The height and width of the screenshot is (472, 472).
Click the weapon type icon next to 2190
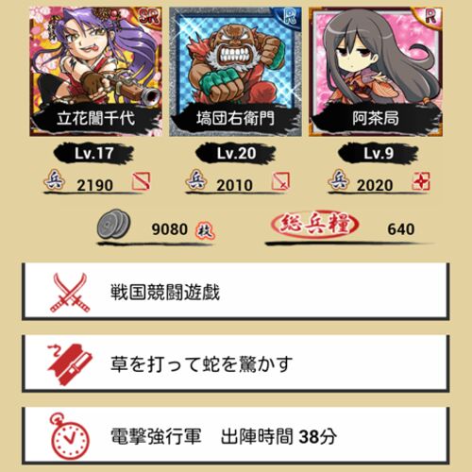[141, 181]
